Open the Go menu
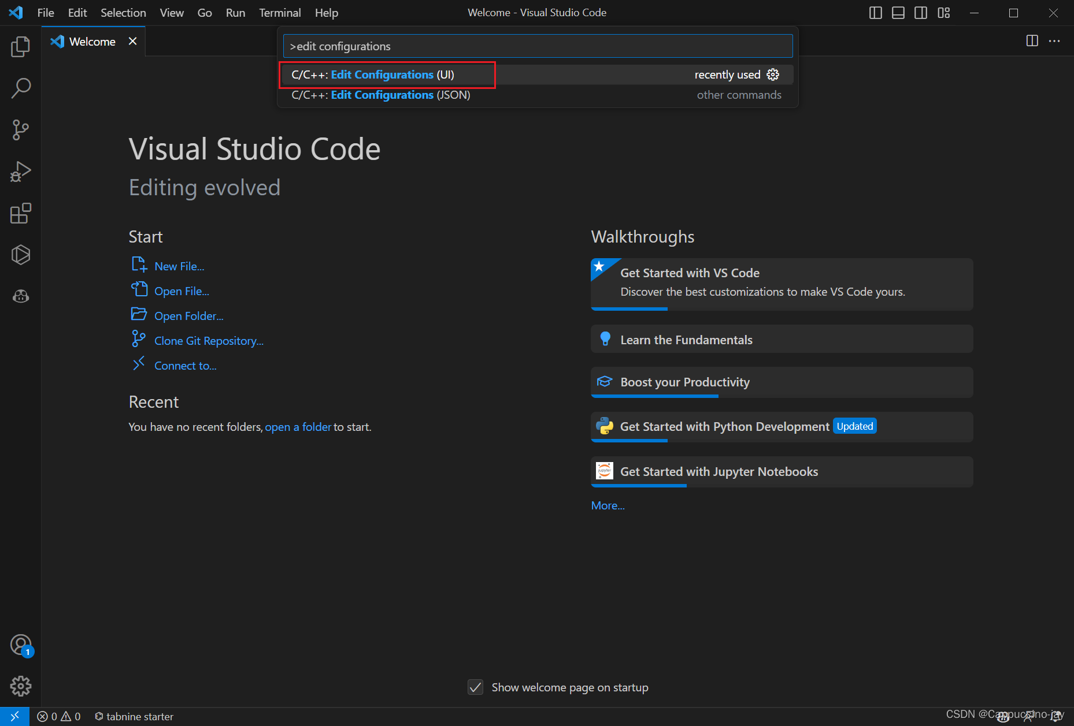The width and height of the screenshot is (1074, 726). [x=205, y=13]
